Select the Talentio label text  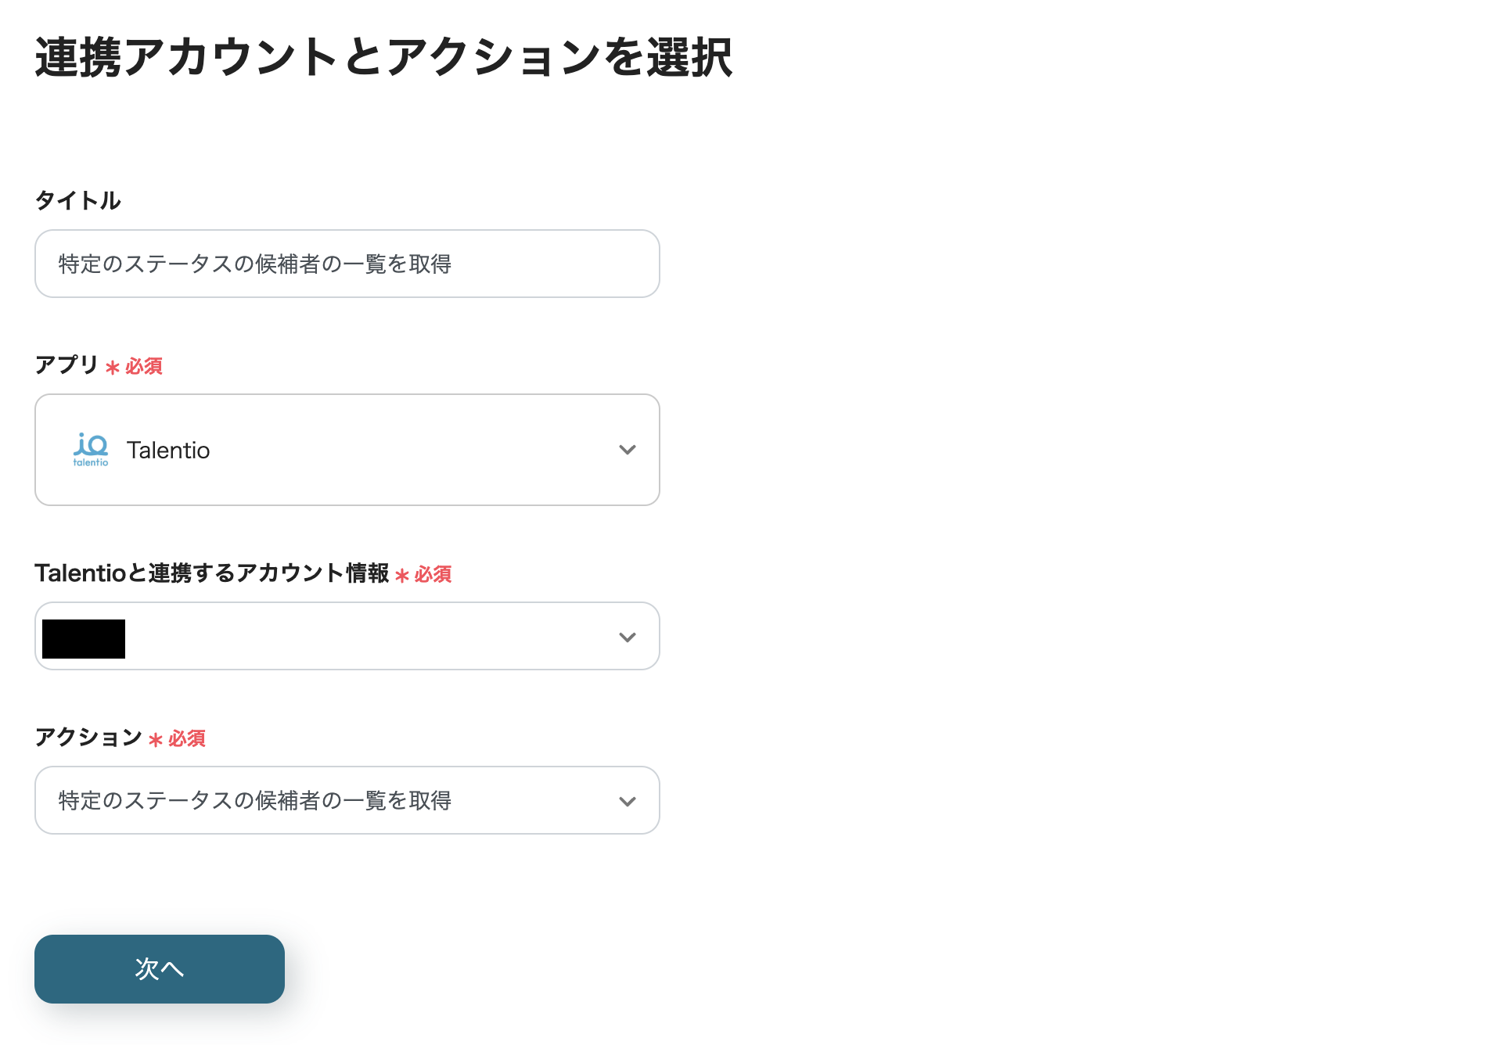tap(168, 450)
